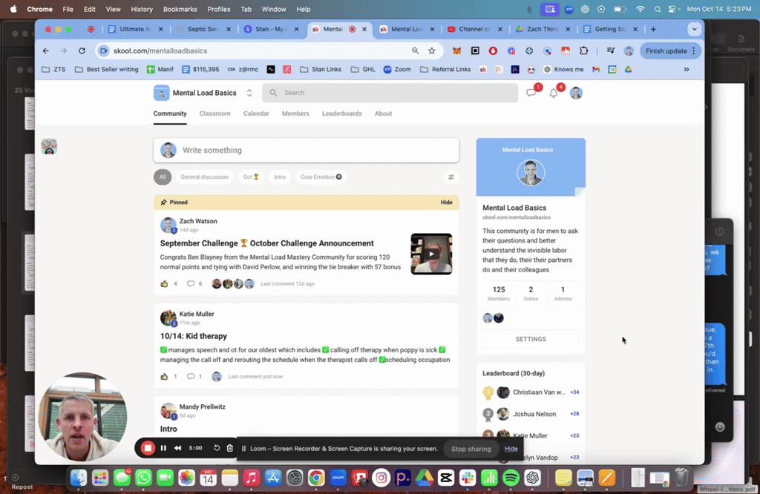Screen dimensions: 760x494
Task: Open the ZTS bookmark folder
Action: [53, 69]
